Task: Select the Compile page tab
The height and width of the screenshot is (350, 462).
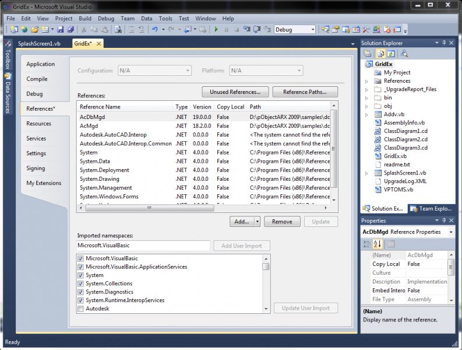Action: 37,79
